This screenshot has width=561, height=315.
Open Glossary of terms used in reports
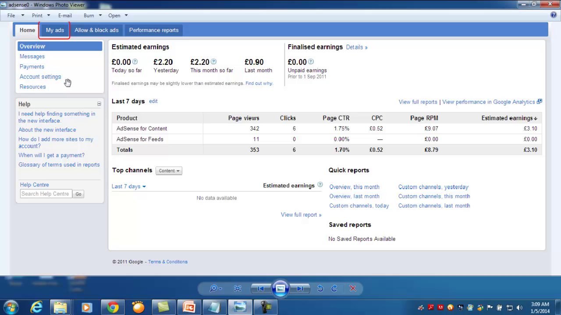pyautogui.click(x=59, y=165)
